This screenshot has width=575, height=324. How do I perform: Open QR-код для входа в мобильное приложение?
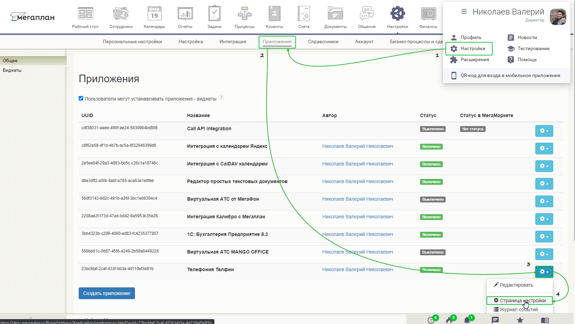click(506, 75)
